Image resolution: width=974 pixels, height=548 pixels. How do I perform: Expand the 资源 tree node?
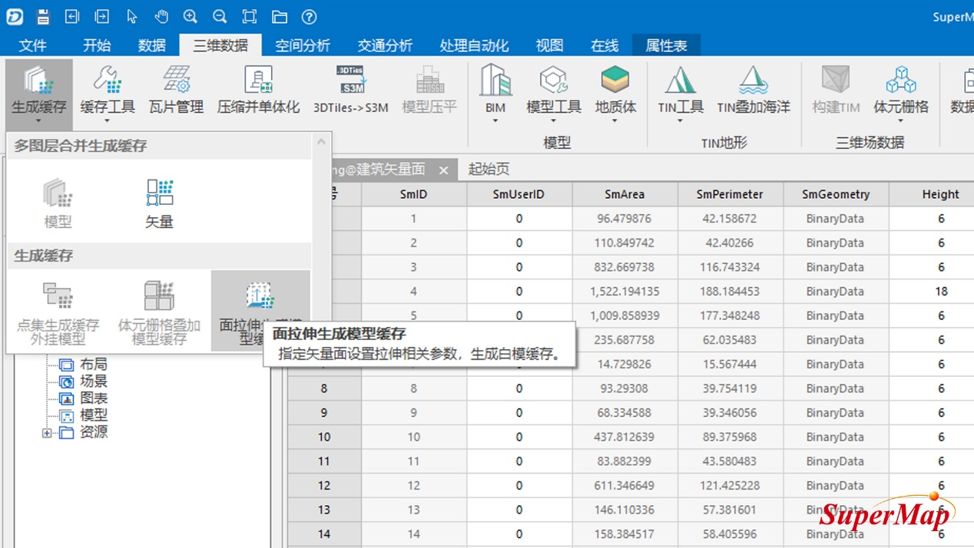47,433
